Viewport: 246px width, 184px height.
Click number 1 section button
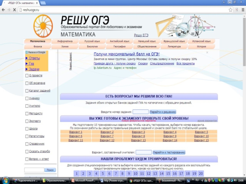pos(77,174)
